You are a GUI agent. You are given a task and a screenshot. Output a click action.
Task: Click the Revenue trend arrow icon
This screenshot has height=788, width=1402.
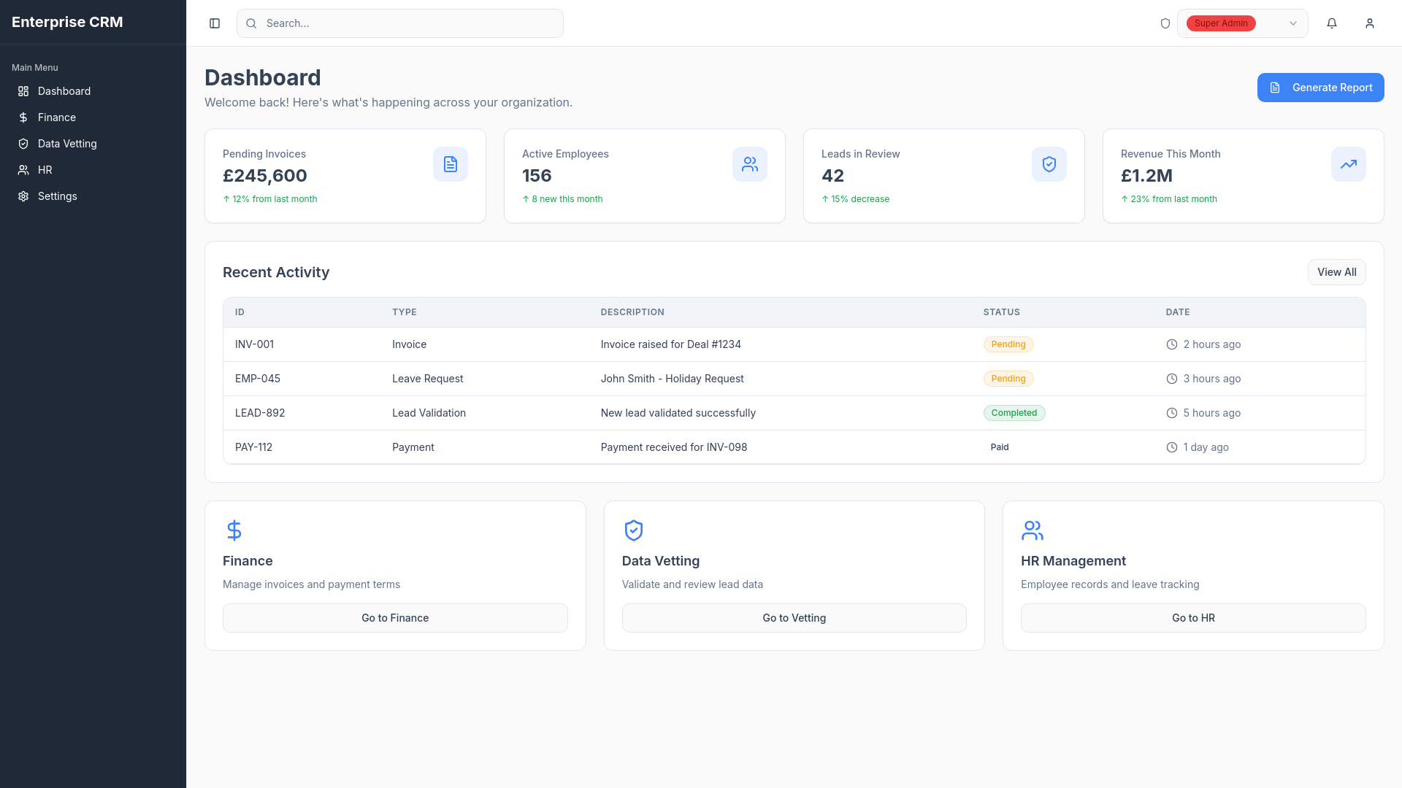tap(1349, 164)
